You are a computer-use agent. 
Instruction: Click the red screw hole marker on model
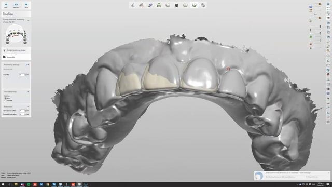pyautogui.click(x=228, y=69)
